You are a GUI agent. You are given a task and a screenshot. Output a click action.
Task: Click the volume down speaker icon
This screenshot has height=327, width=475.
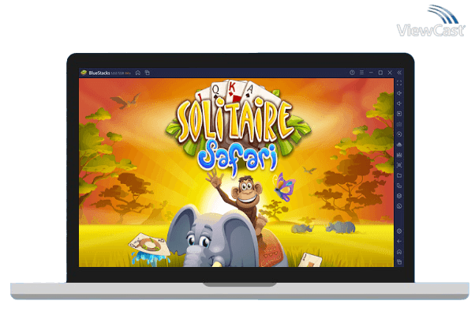tap(399, 103)
